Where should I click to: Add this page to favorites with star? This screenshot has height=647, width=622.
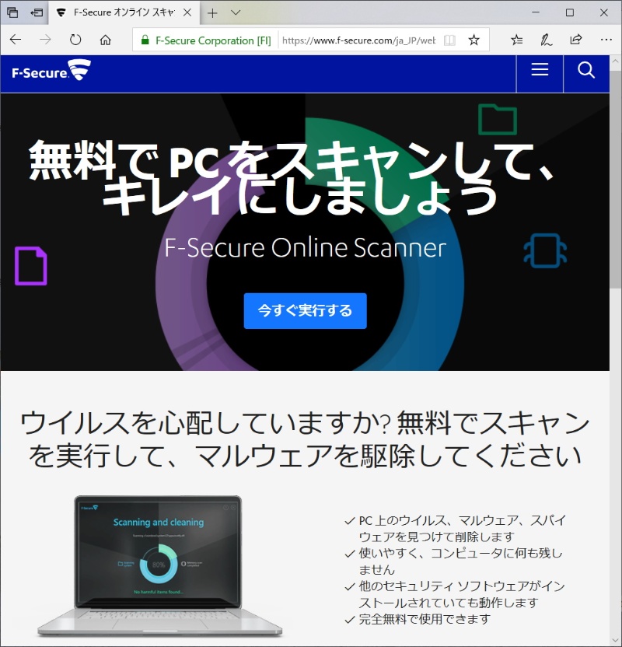coord(473,40)
